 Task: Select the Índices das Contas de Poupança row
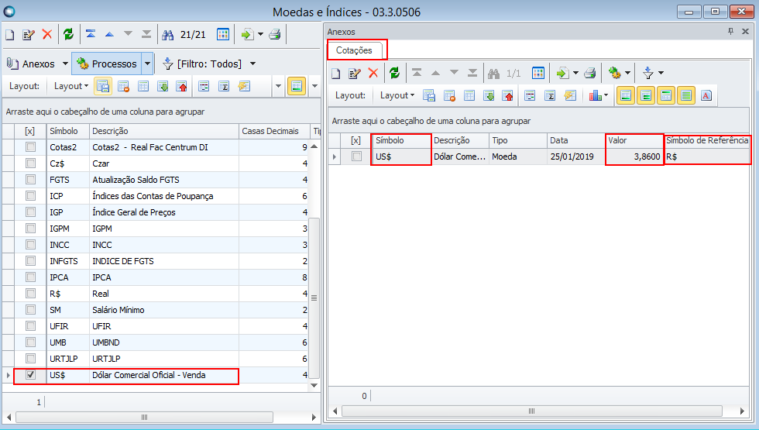(155, 195)
